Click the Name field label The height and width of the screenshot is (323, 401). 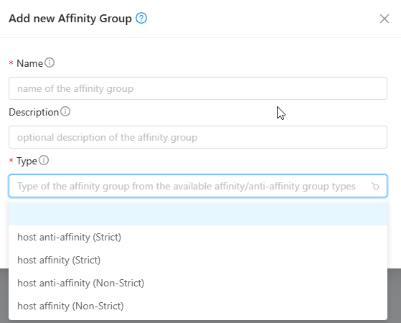(x=29, y=63)
